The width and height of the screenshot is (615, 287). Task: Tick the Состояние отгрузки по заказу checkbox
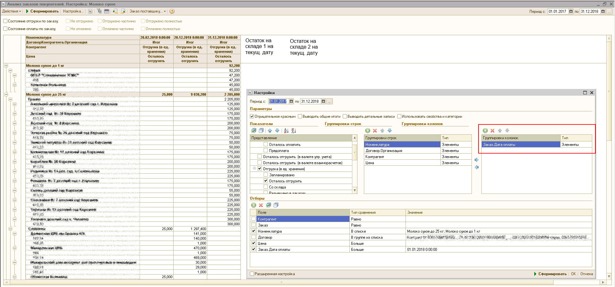(x=5, y=21)
